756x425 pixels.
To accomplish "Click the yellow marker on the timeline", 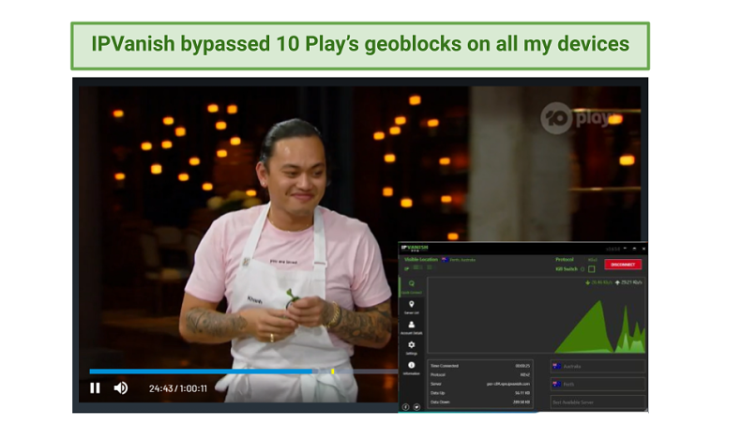I will tap(332, 371).
